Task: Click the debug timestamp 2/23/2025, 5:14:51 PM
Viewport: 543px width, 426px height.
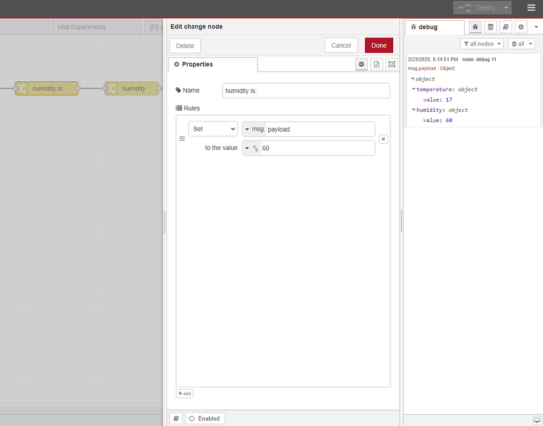Action: point(433,59)
